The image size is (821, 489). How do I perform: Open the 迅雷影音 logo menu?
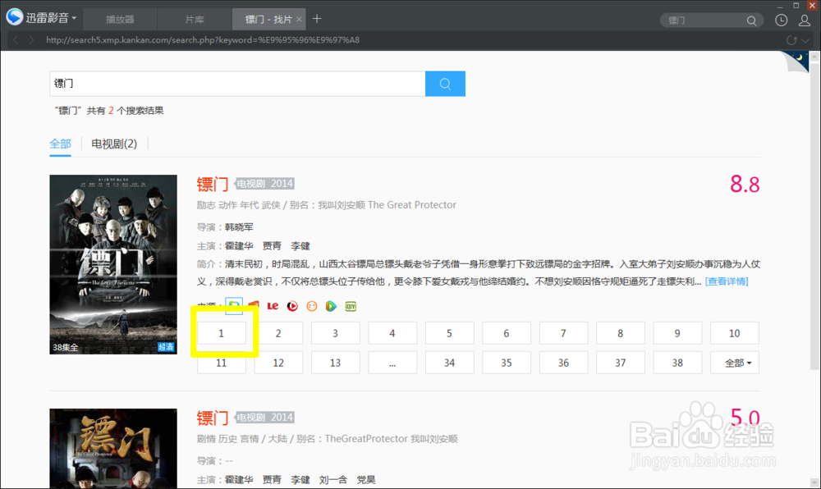tap(41, 18)
